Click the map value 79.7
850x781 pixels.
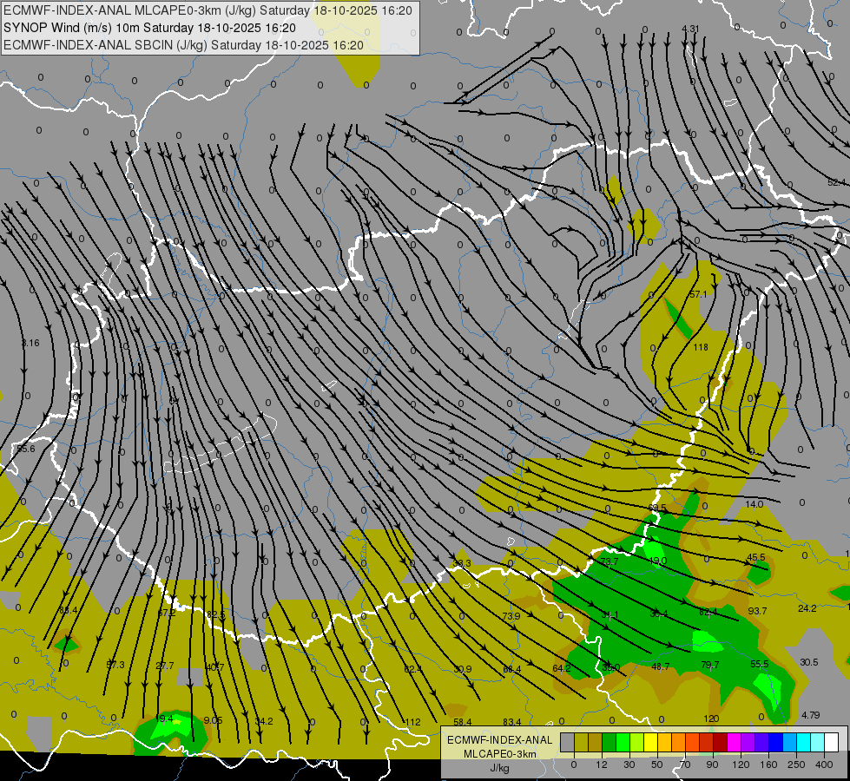pos(710,665)
